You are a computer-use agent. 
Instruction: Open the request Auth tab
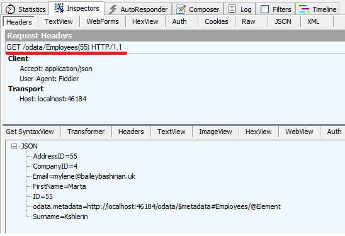click(x=179, y=21)
